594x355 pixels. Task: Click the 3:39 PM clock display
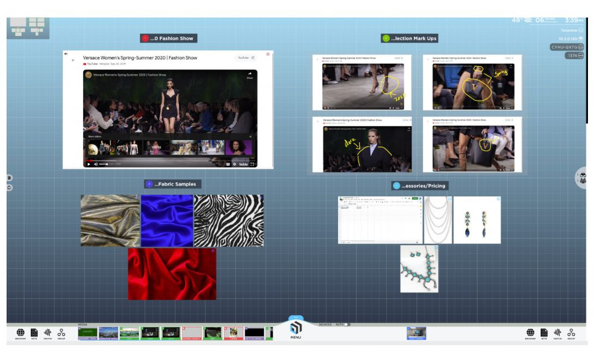[574, 20]
